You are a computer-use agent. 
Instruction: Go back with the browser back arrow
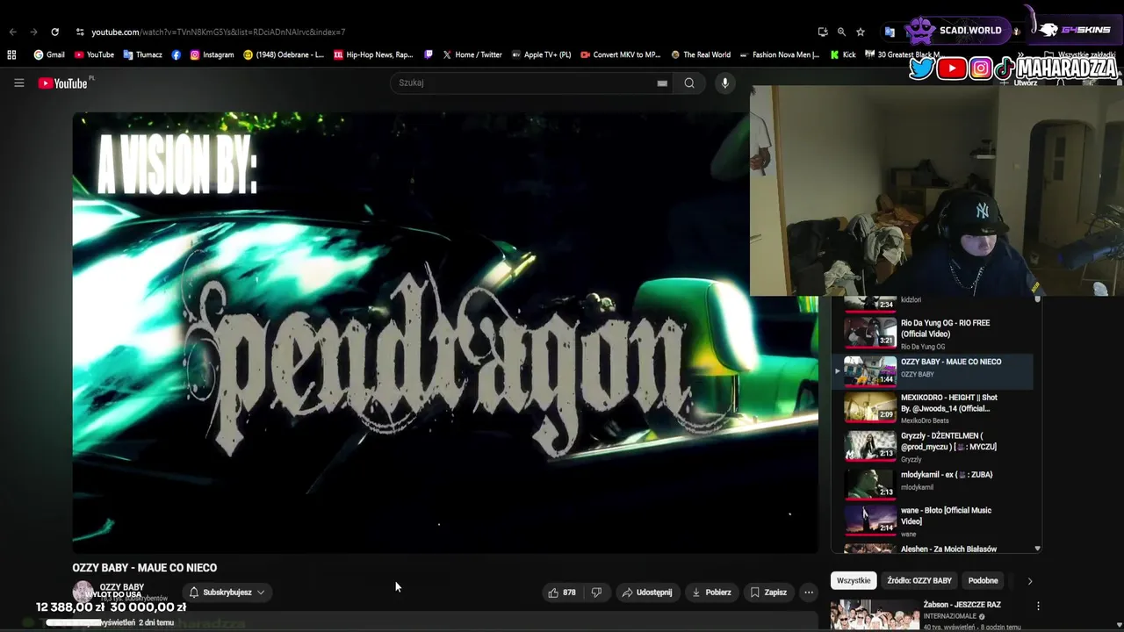coord(12,32)
